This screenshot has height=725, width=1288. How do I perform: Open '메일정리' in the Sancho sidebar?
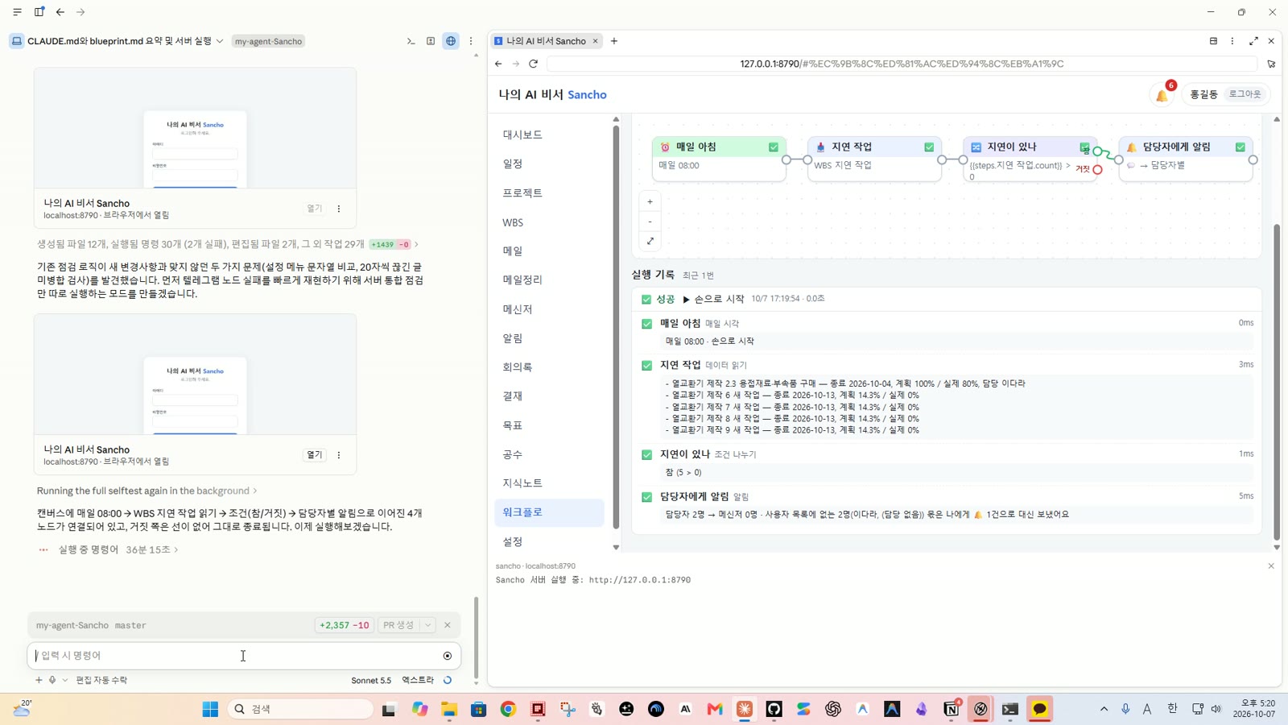click(549, 280)
